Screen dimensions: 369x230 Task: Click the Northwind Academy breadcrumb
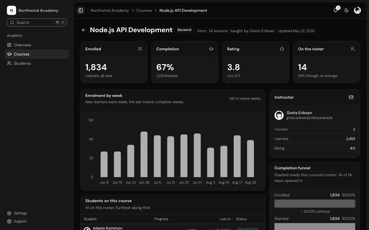click(110, 10)
